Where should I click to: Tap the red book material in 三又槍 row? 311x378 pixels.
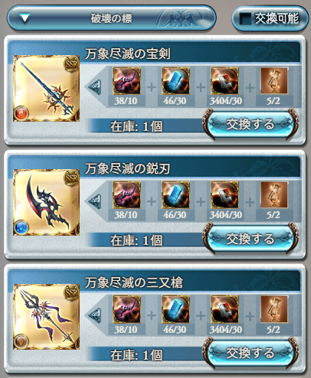[224, 309]
